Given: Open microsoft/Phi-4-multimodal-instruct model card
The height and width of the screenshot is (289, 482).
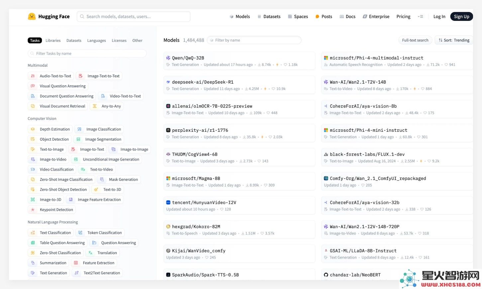Looking at the screenshot, I should click(397, 61).
